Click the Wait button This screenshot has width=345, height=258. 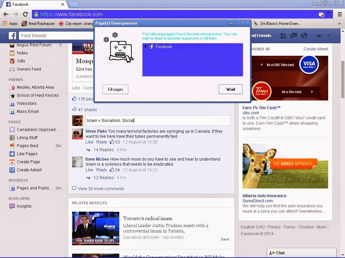pos(230,89)
